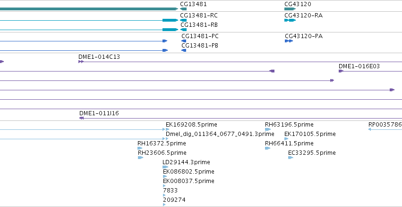Click the CG13481-PB protein glyph
The image size is (402, 207).
[184, 50]
